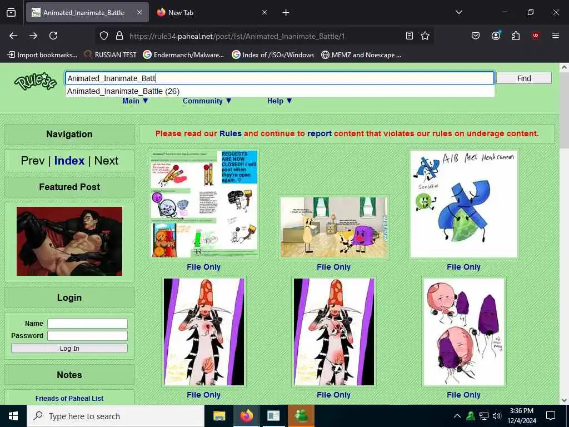This screenshot has height=427, width=569.
Task: Open Index of /ISOs/Windows bookmark
Action: pyautogui.click(x=273, y=55)
